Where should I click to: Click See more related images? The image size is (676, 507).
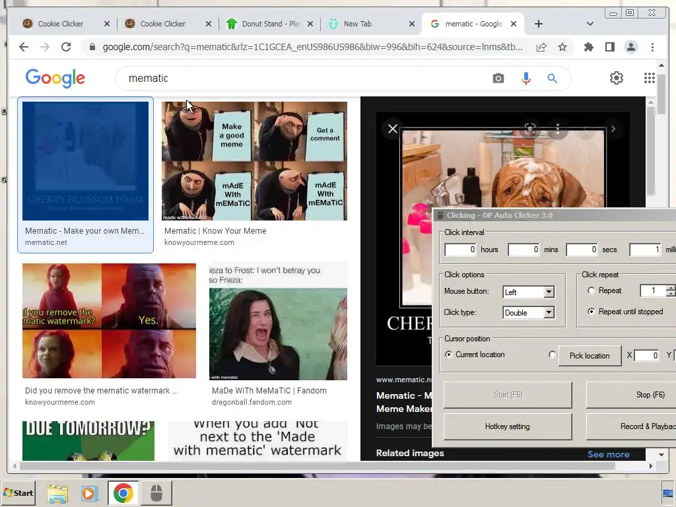pos(608,454)
